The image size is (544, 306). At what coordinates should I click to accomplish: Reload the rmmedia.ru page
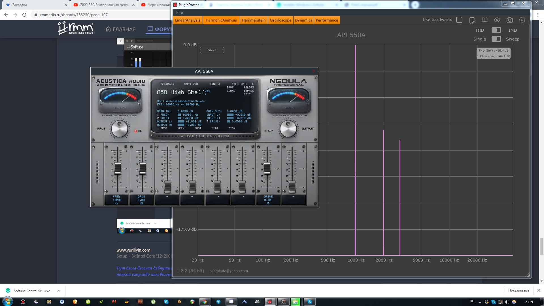point(24,15)
